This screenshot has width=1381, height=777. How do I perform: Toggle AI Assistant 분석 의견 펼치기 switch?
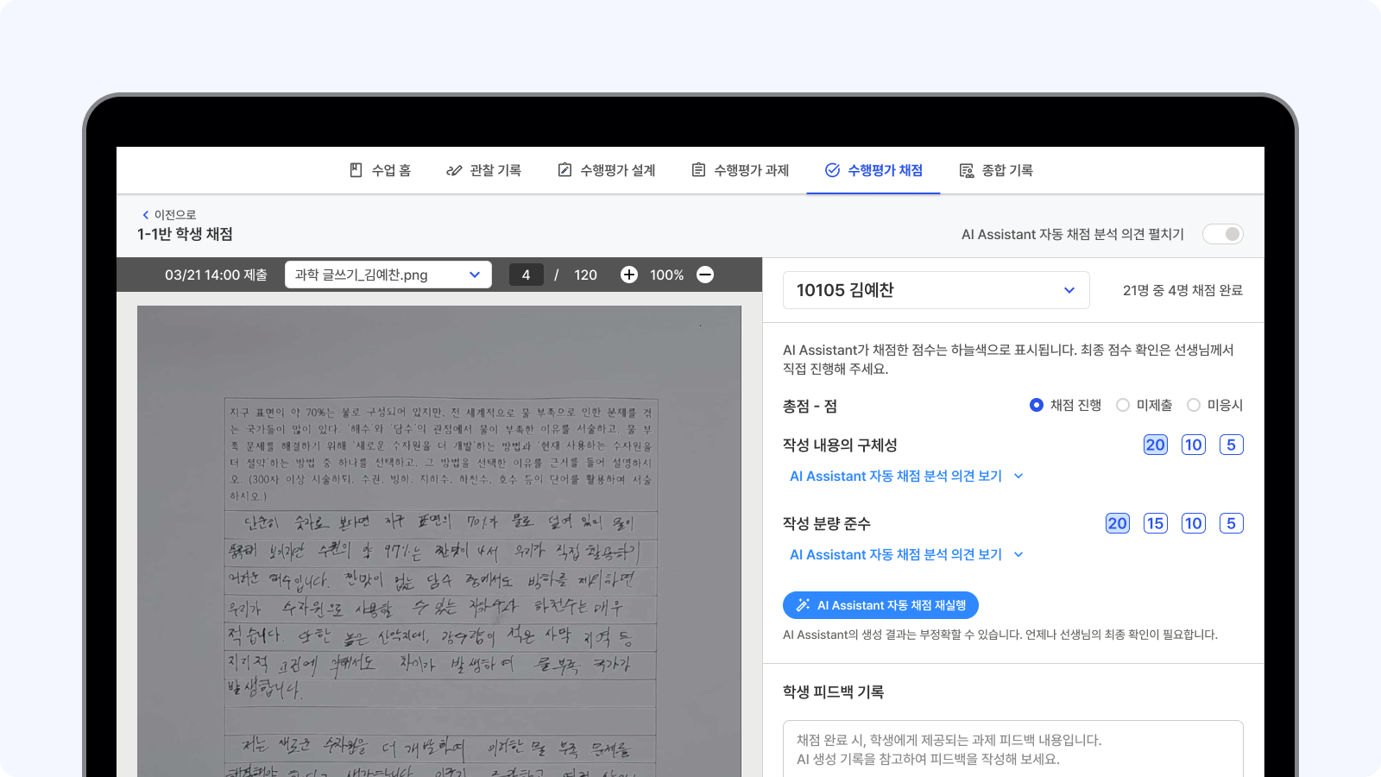click(x=1222, y=234)
